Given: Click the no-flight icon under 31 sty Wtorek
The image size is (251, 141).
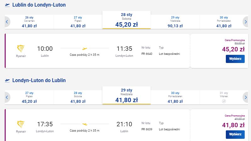Looking at the screenshot, I should click(224, 101).
